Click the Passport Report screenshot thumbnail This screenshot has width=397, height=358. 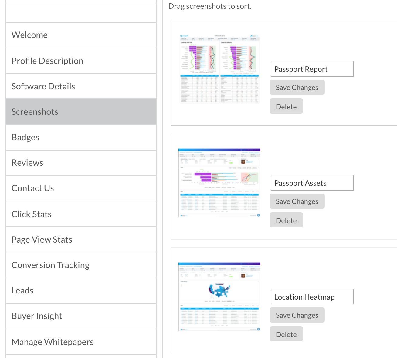point(219,68)
